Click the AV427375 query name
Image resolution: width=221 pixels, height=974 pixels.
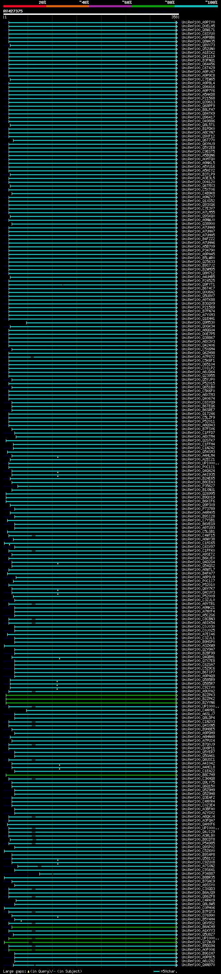tap(13, 11)
